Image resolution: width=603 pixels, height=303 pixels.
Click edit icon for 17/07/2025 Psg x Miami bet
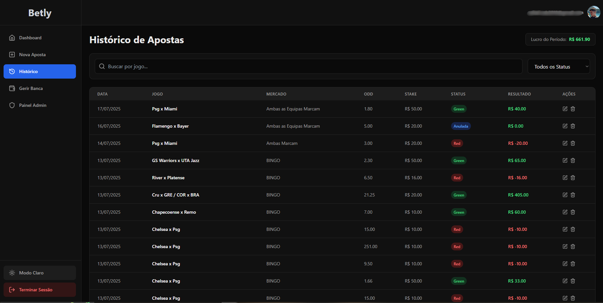pyautogui.click(x=565, y=109)
